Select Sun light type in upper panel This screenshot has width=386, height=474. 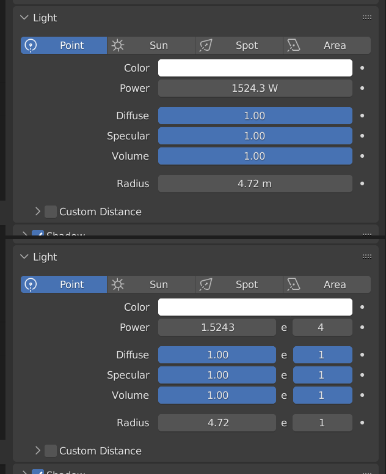click(x=151, y=45)
